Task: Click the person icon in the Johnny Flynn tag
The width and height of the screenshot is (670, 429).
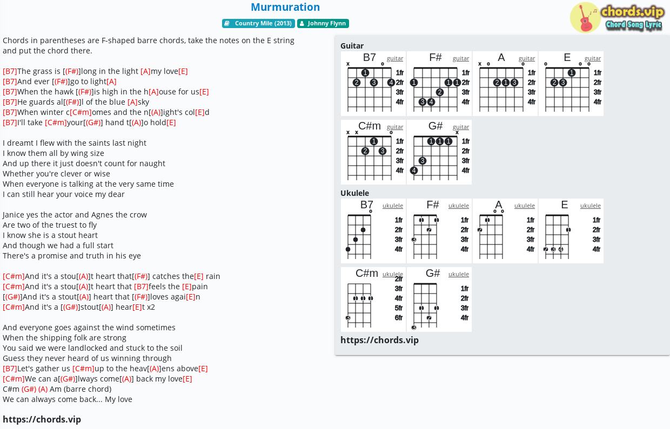Action: (x=302, y=23)
